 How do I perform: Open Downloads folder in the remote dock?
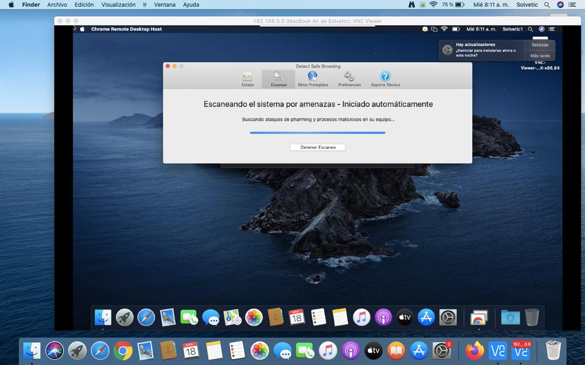click(510, 318)
